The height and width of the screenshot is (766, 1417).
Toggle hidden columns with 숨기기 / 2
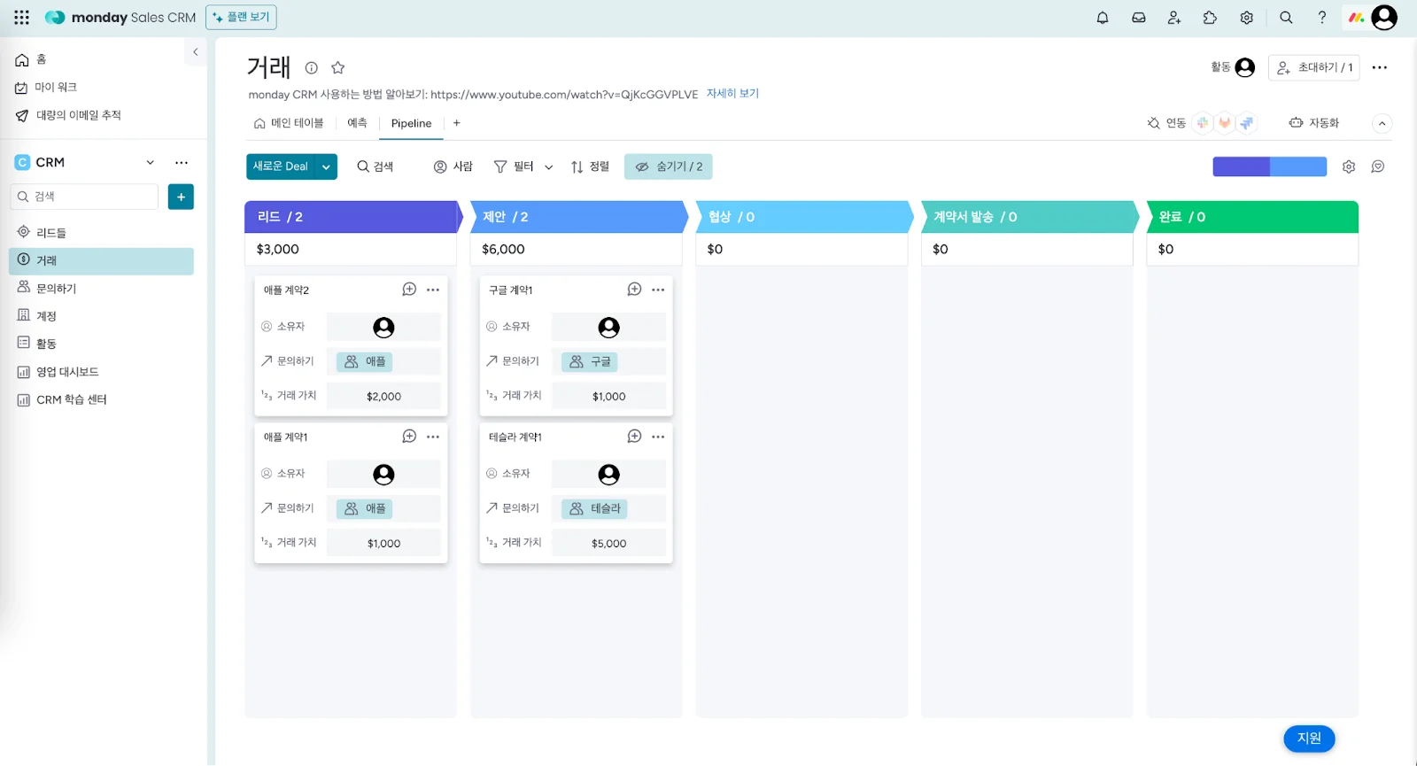coord(669,166)
